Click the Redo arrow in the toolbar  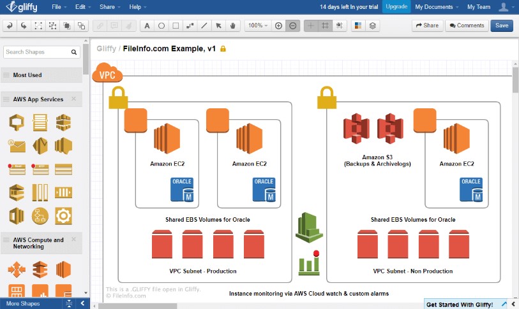(24, 25)
